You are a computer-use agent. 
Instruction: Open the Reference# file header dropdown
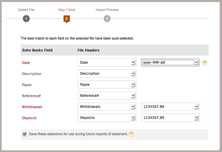click(x=107, y=96)
